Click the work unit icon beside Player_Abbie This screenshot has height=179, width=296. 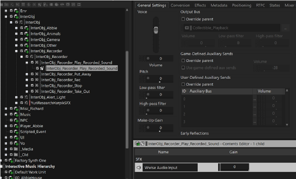pos(16,126)
